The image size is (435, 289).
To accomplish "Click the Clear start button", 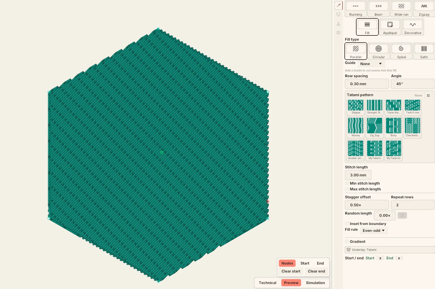I will 291,271.
